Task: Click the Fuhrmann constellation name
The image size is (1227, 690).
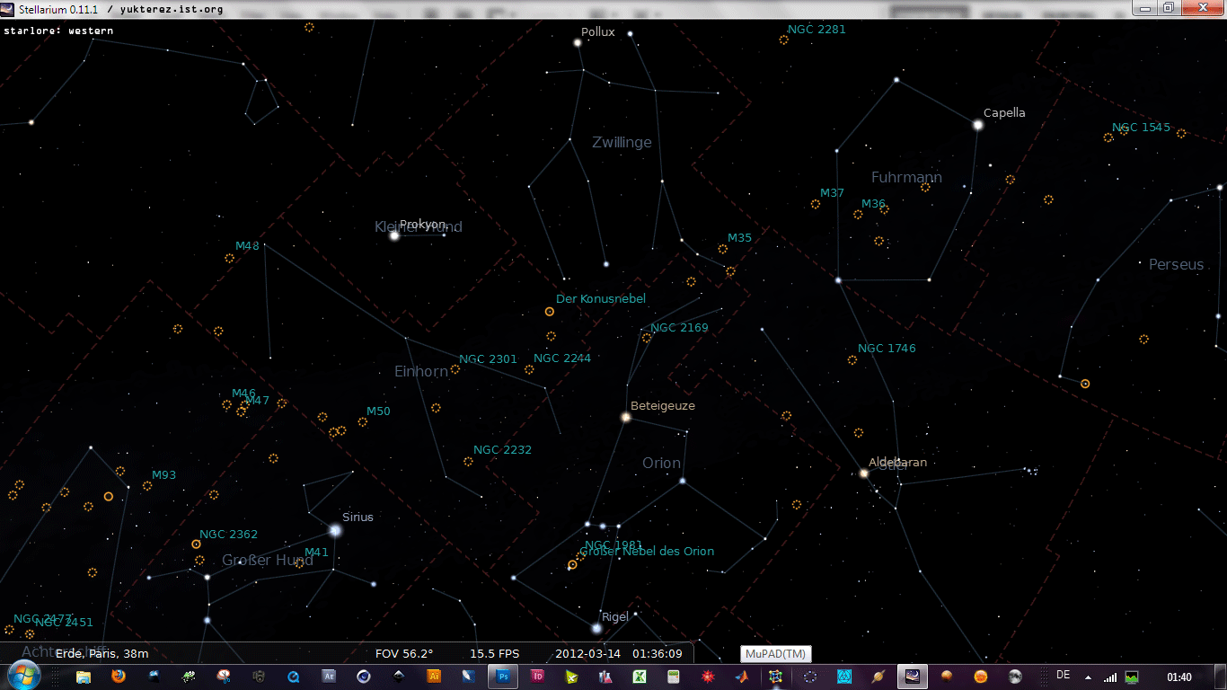Action: pos(907,178)
